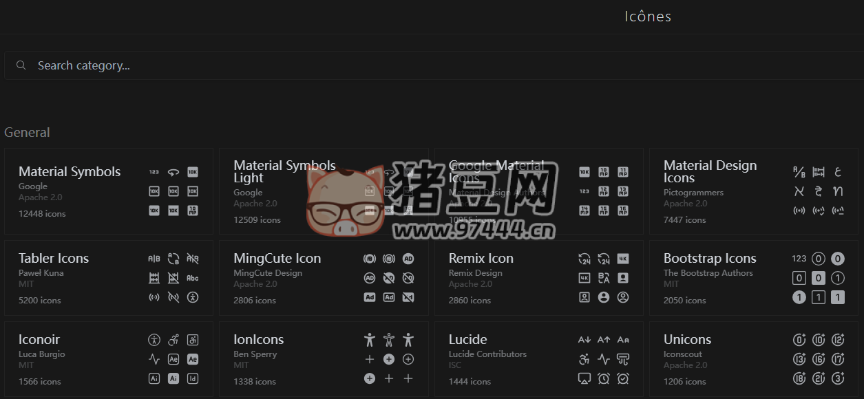Image resolution: width=864 pixels, height=399 pixels.
Task: Click the wheelchair icon in Iconoir card
Action: tap(173, 340)
